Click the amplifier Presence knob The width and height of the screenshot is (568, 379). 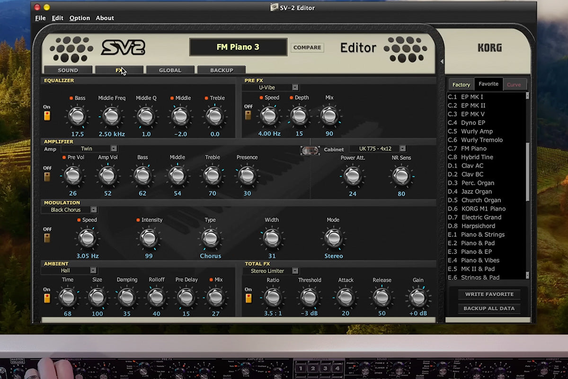coord(247,176)
